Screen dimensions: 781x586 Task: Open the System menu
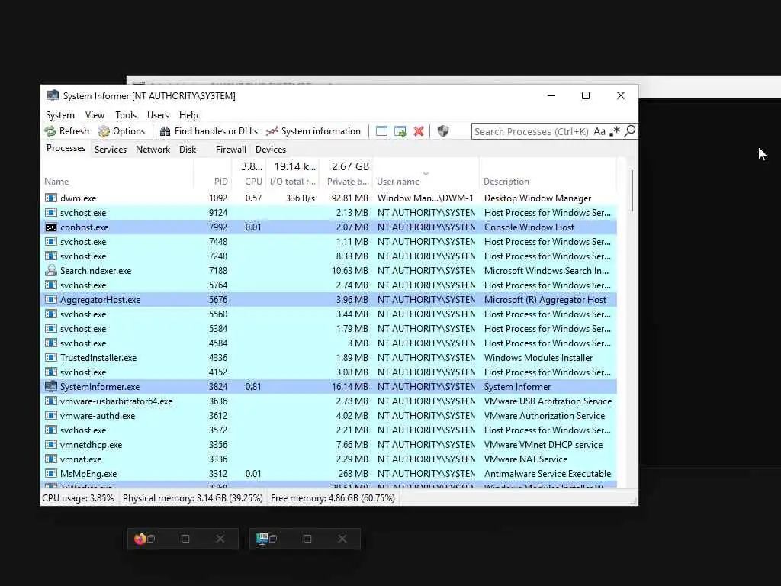(x=60, y=115)
